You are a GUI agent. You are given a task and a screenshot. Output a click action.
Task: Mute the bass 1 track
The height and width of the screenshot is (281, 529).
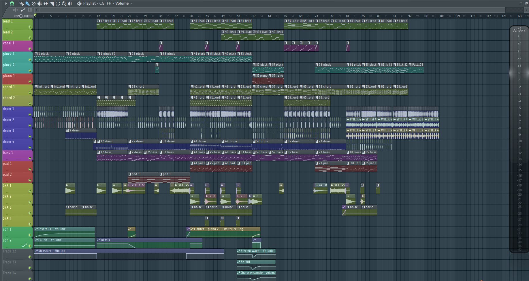point(30,159)
